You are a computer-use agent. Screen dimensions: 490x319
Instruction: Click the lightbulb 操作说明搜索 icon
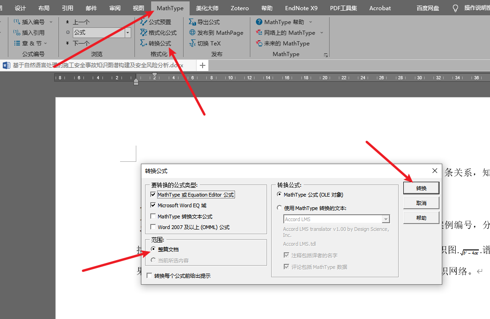pyautogui.click(x=455, y=8)
